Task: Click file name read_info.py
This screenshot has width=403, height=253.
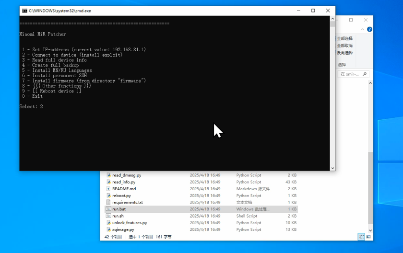Action: click(x=124, y=182)
